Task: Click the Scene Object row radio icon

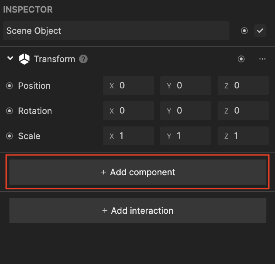Action: tap(244, 31)
